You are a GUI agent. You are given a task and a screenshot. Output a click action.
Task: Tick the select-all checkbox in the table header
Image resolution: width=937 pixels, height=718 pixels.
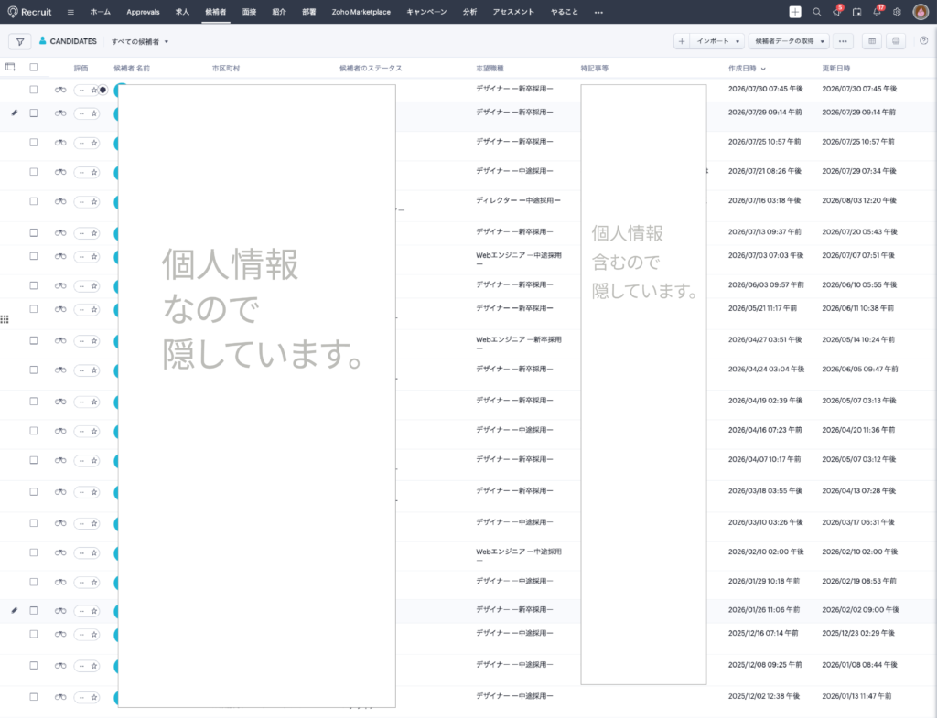click(x=34, y=68)
